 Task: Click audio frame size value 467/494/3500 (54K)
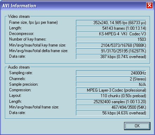point(111,107)
